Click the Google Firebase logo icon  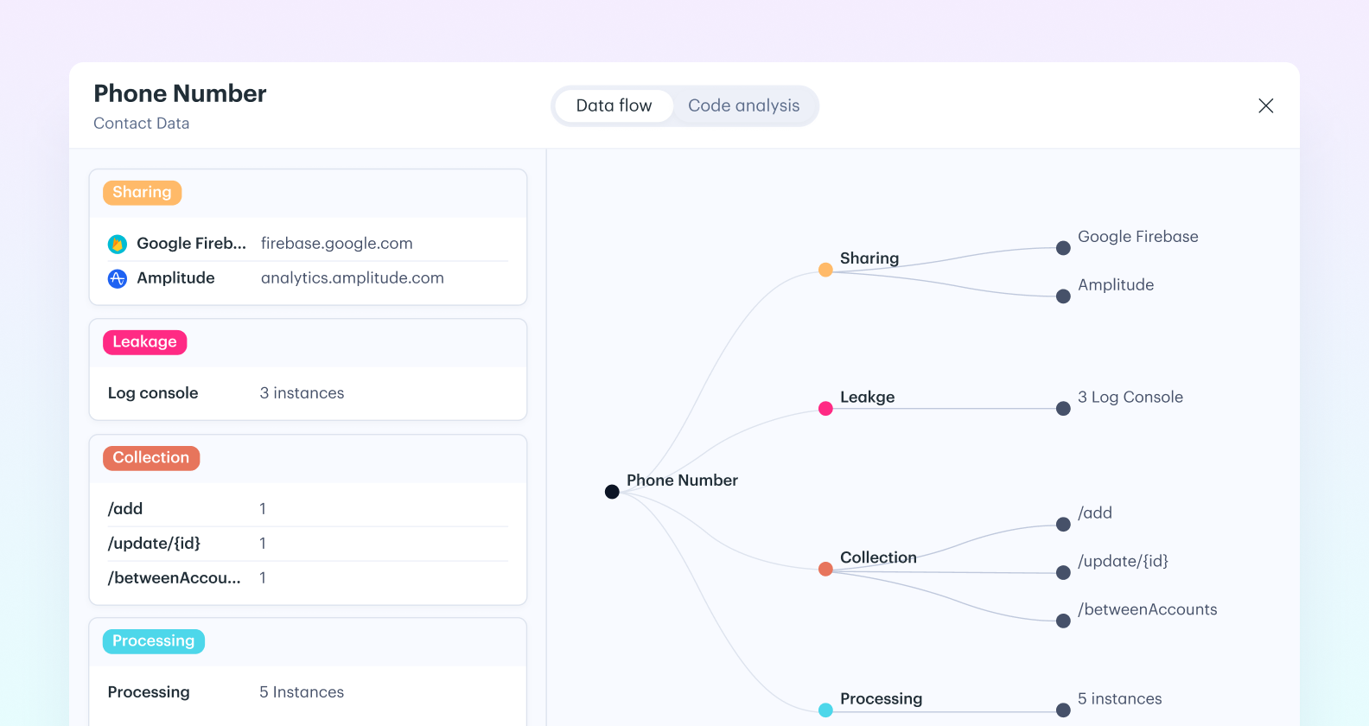coord(118,244)
